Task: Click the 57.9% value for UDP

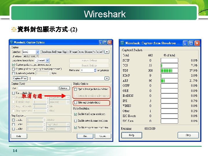Action: click(x=193, y=70)
